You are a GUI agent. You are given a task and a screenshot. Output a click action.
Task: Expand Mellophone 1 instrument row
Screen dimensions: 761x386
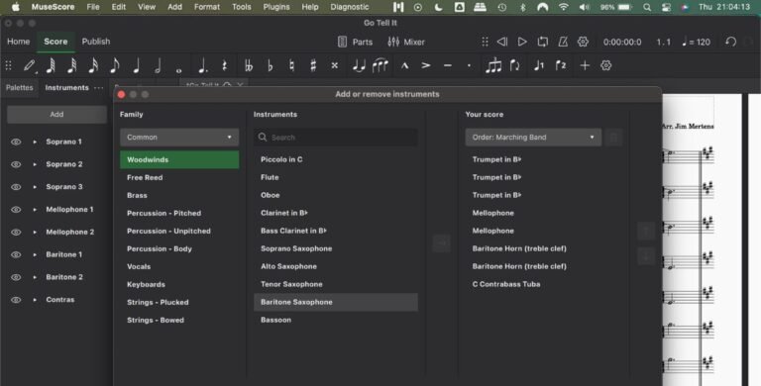(x=35, y=210)
